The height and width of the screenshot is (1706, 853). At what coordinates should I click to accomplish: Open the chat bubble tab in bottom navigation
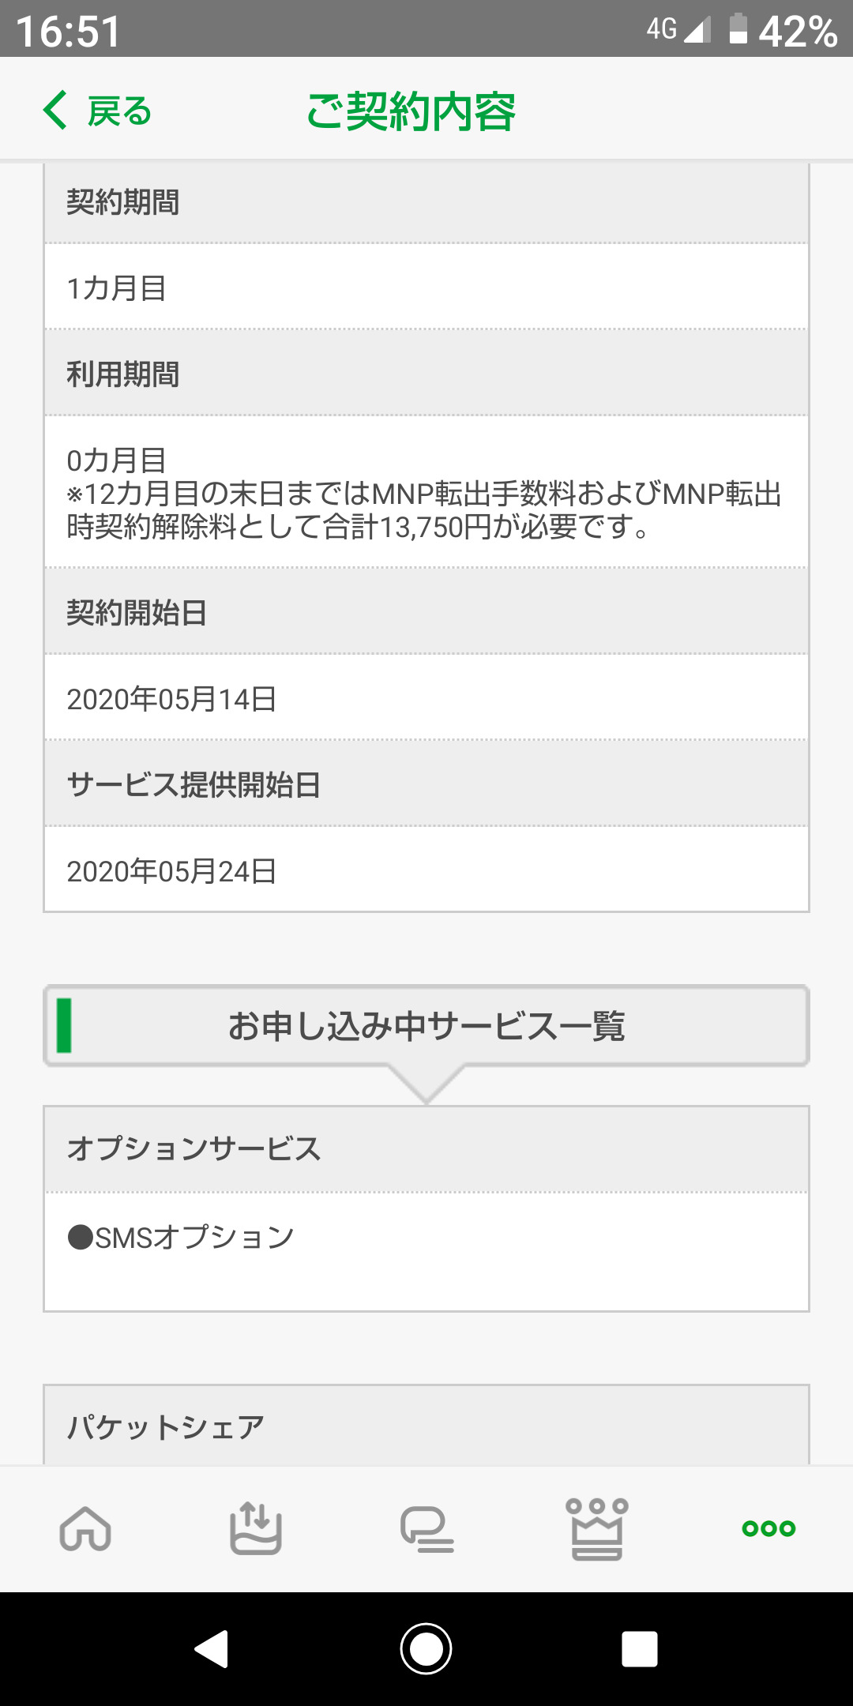[426, 1528]
